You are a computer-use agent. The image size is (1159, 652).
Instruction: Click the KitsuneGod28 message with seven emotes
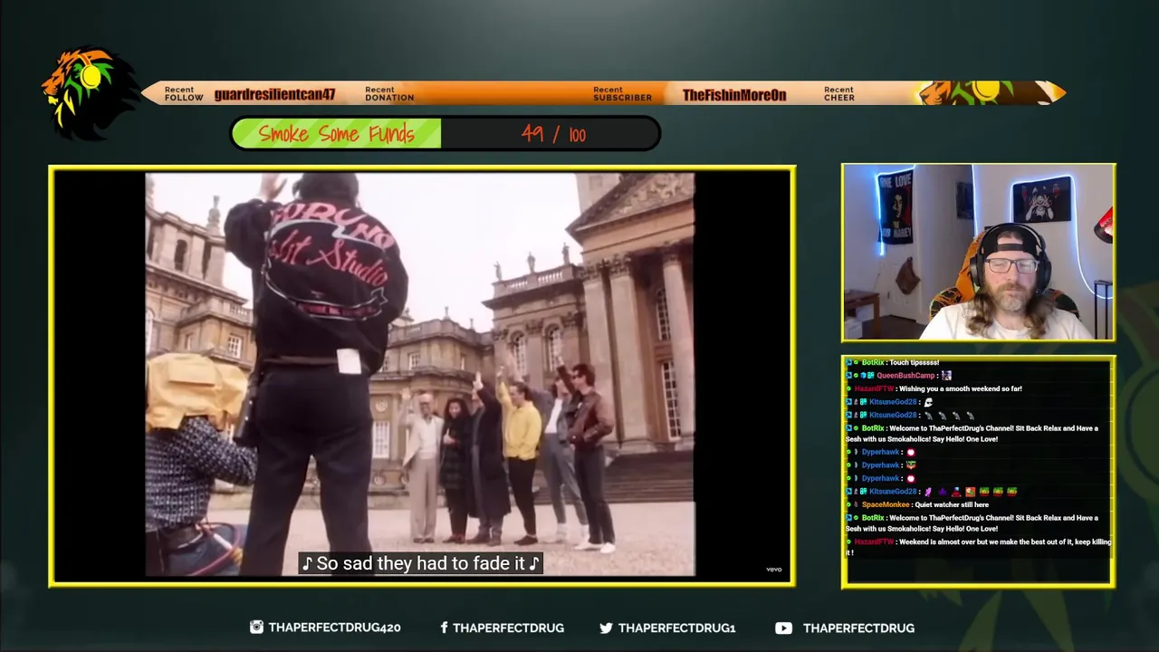[931, 492]
